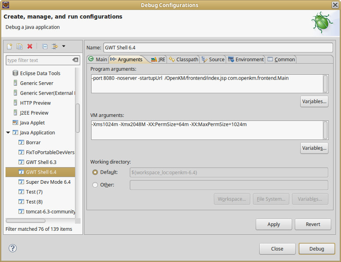The width and height of the screenshot is (341, 262).
Task: Click Variables button in Working directory
Action: click(310, 199)
